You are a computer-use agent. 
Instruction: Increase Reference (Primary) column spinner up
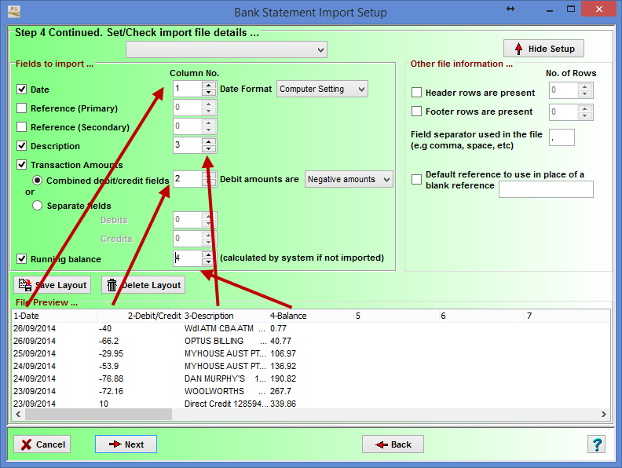point(209,104)
